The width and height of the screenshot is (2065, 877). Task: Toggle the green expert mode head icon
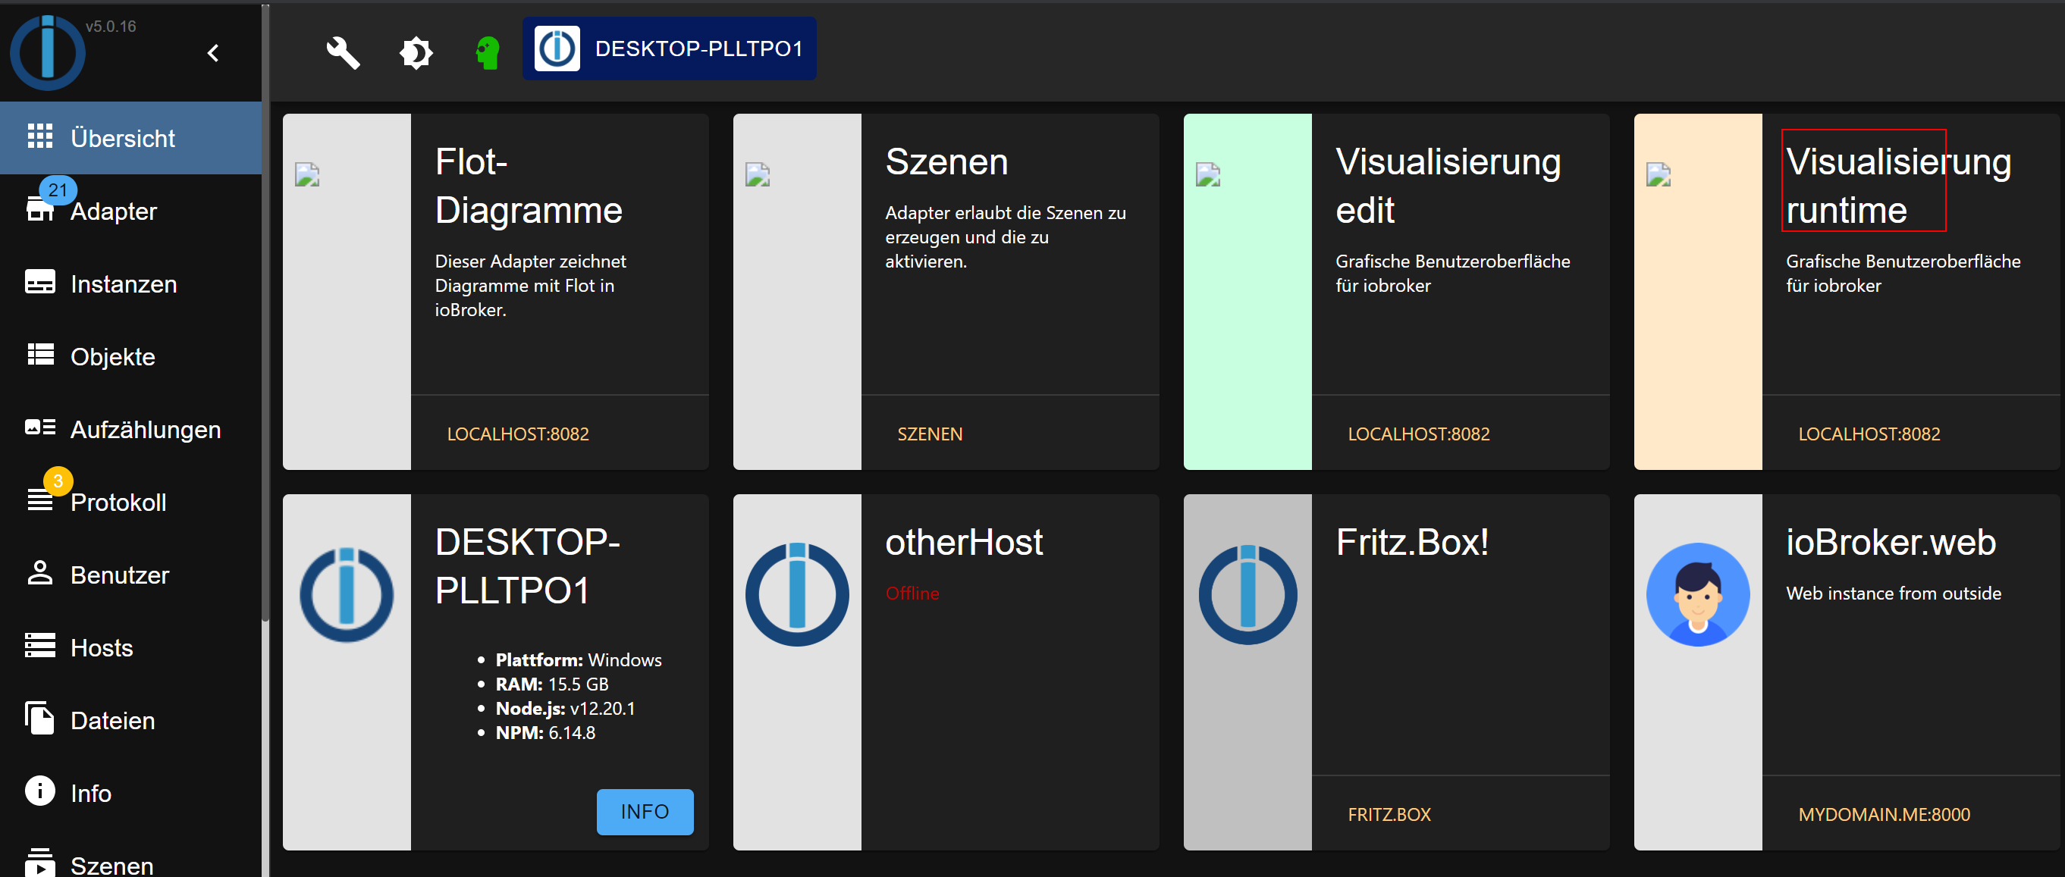[487, 53]
